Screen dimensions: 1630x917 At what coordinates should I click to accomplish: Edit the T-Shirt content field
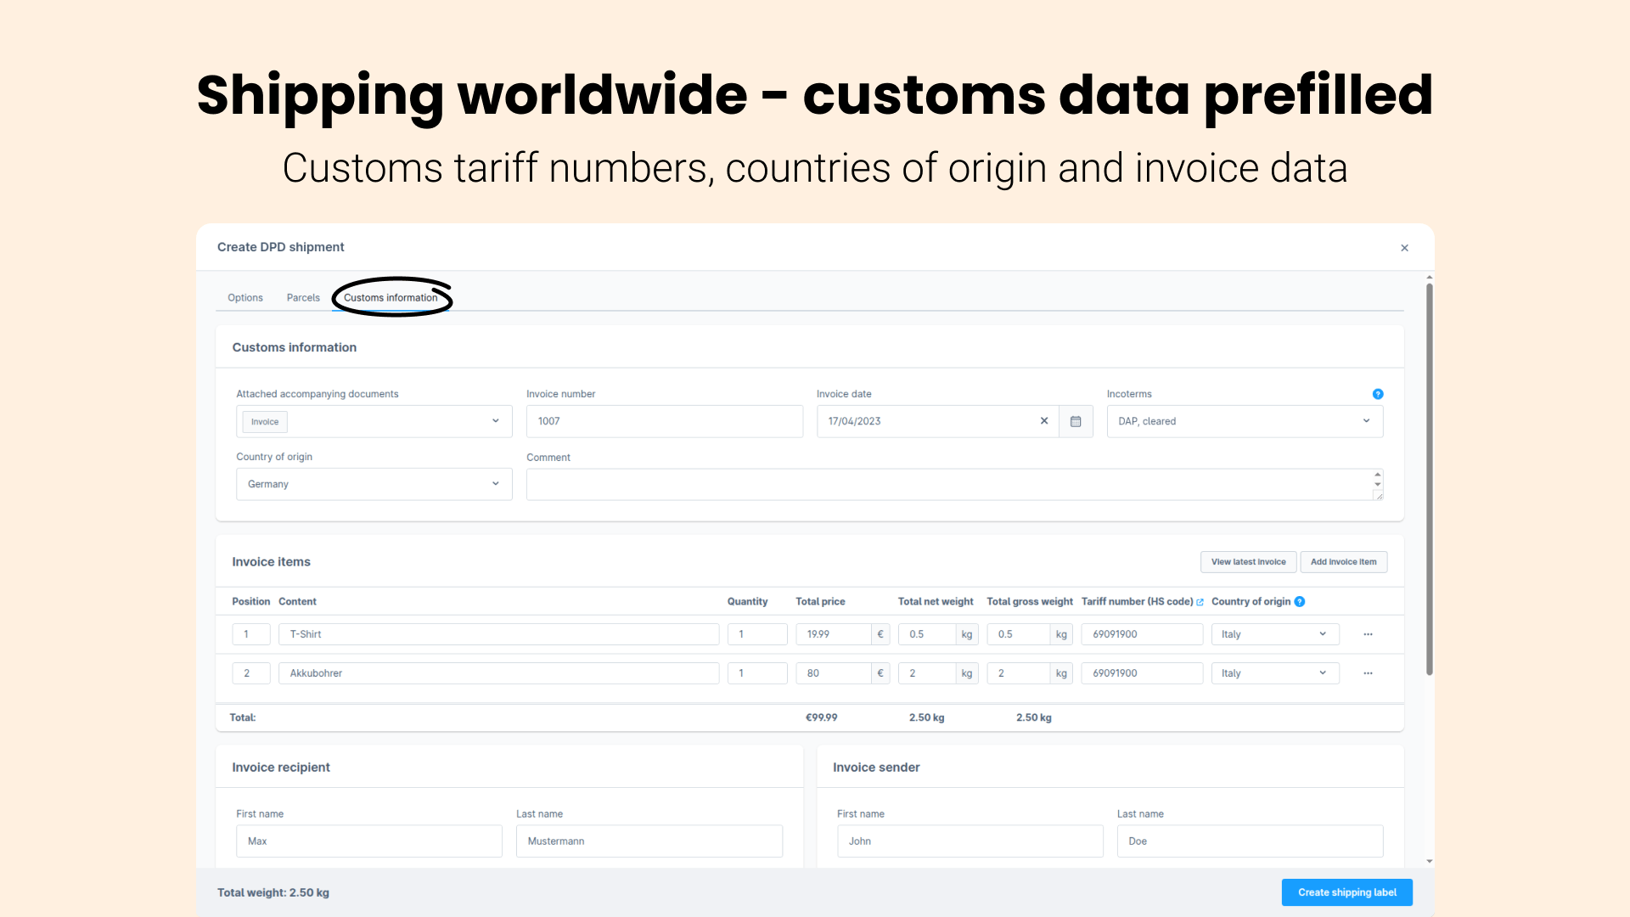tap(498, 634)
